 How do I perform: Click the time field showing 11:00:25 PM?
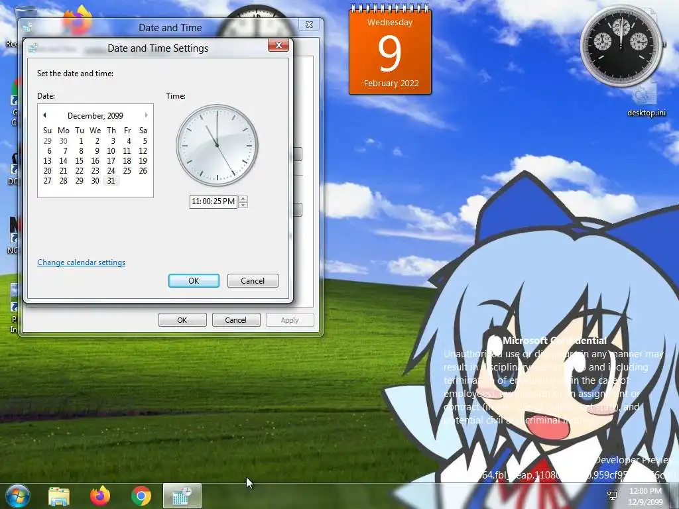[213, 201]
